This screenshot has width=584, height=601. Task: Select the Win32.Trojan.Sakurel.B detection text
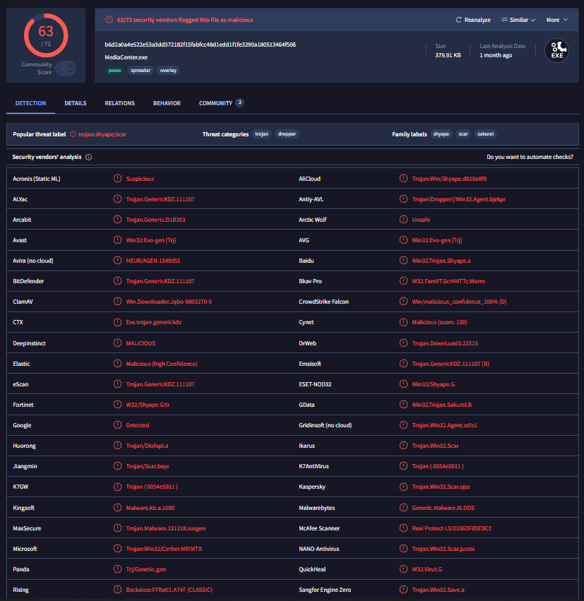click(442, 405)
